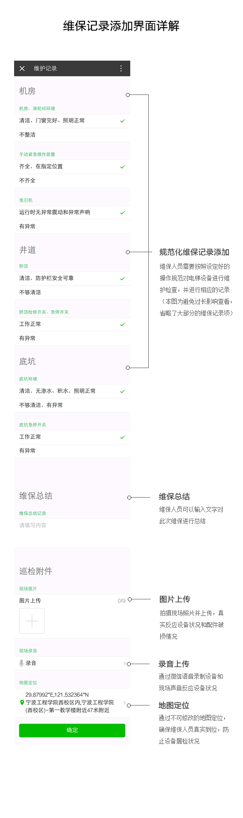Tap the checkmark next to 清洁，门窗完好、照明正常
This screenshot has height=818, width=243.
(x=122, y=121)
